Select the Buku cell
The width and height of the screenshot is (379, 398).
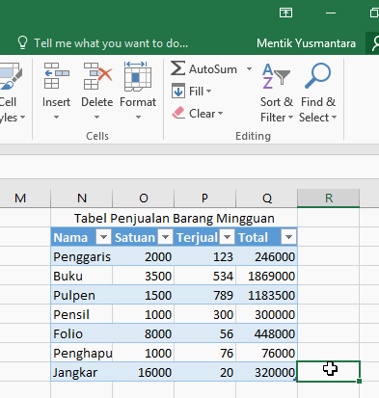(81, 276)
